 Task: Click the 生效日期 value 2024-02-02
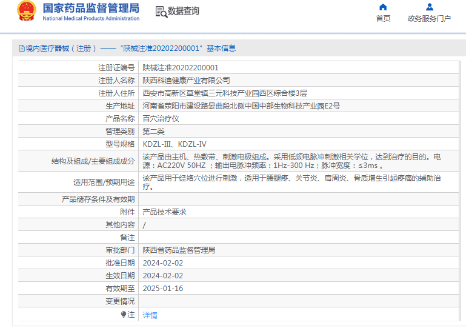point(163,276)
